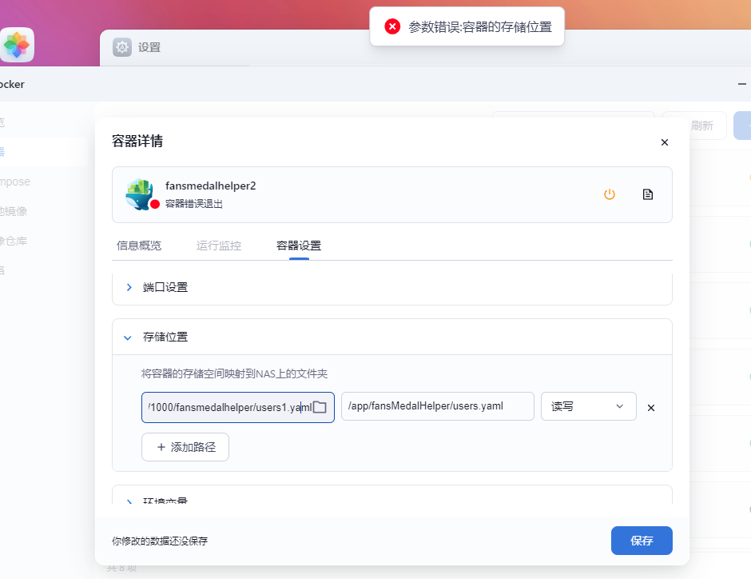The image size is (751, 579).
Task: Select the 仓库 registry item in Docker sidebar
Action: [14, 241]
